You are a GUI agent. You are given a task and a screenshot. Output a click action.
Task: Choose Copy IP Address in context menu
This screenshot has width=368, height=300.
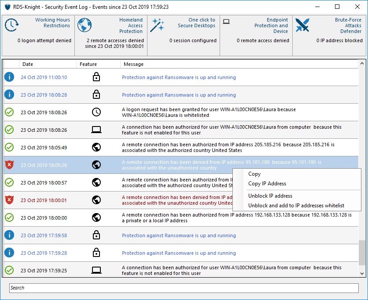tap(267, 184)
